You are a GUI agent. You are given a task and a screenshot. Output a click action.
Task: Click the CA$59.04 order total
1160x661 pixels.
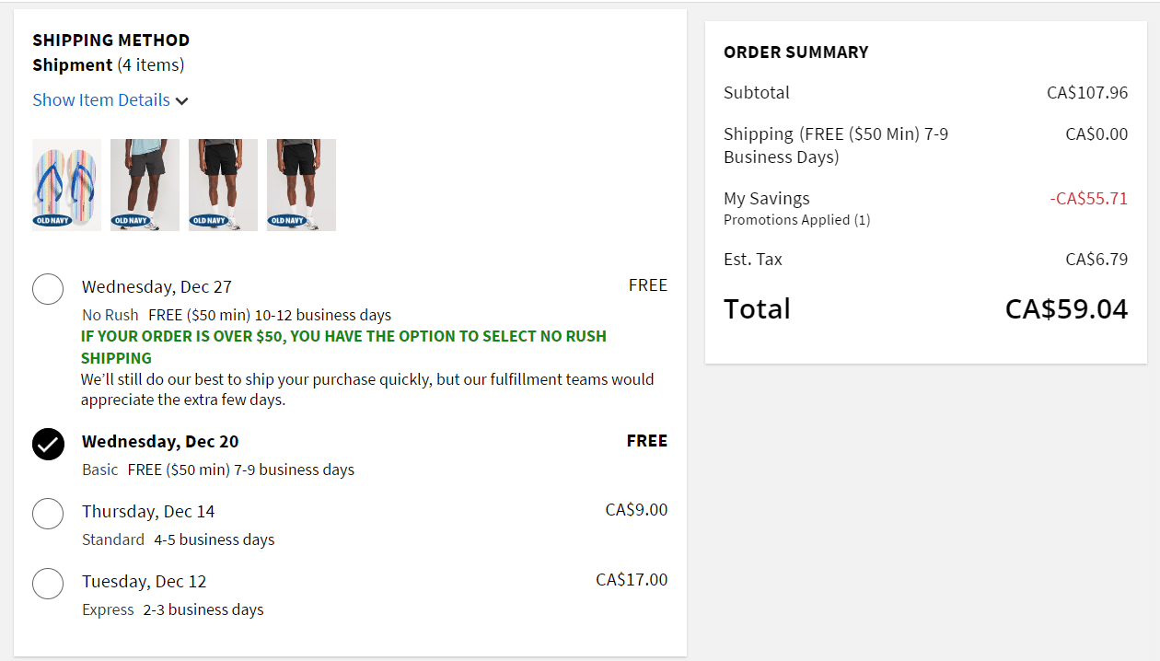(1066, 309)
